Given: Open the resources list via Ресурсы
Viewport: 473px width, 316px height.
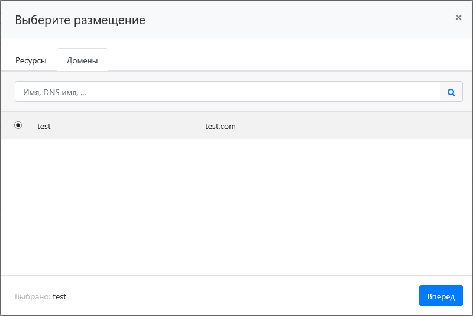Looking at the screenshot, I should [31, 60].
